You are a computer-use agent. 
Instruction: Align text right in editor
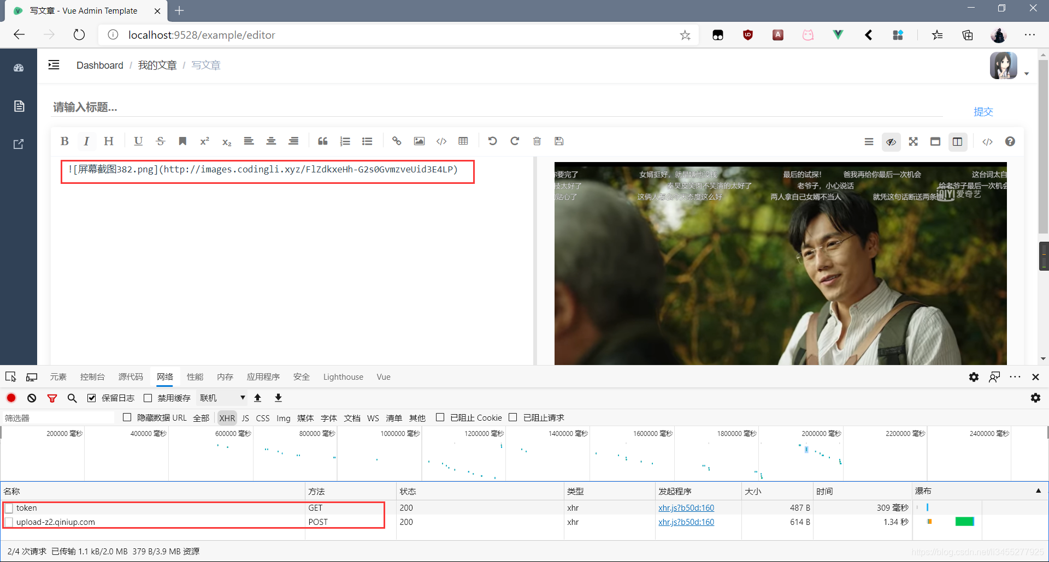[x=293, y=141]
